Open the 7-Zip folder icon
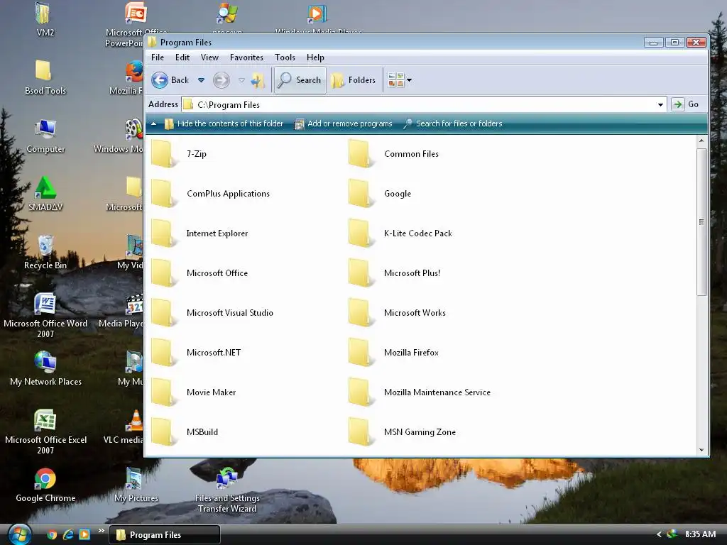This screenshot has width=727, height=545. [163, 154]
